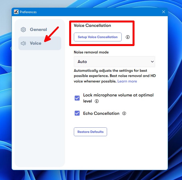Show info icon next to Echo Cancellation
This screenshot has height=180, width=182.
click(124, 113)
